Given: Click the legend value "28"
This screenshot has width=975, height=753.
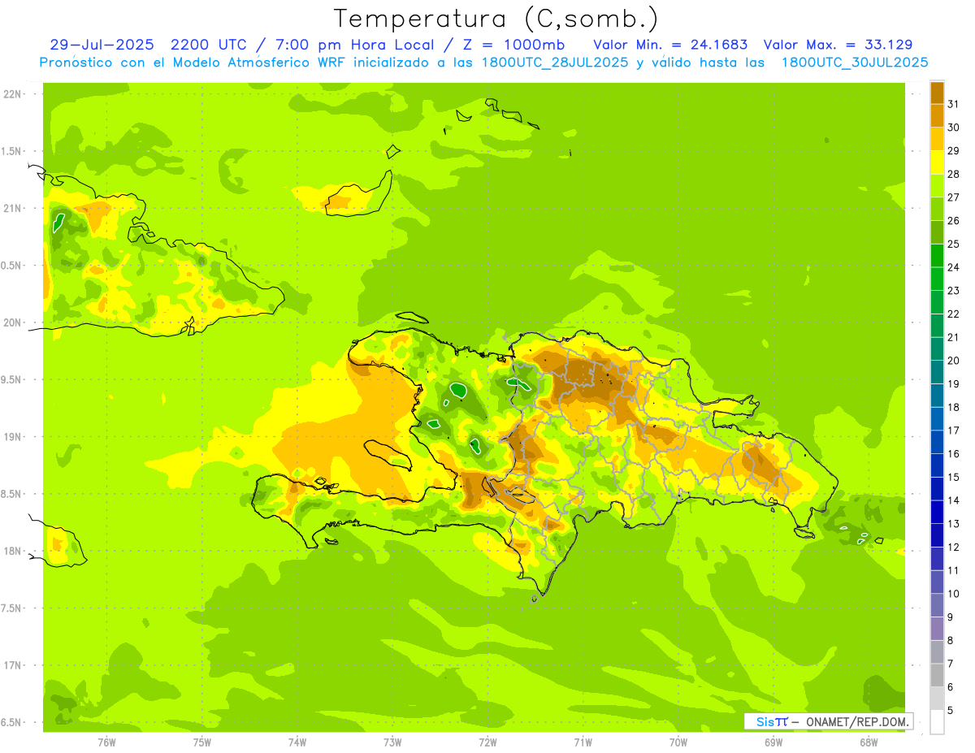Looking at the screenshot, I should (954, 174).
